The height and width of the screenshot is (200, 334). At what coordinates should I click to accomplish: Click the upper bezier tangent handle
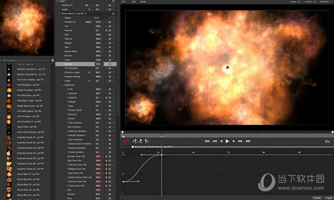point(141,155)
